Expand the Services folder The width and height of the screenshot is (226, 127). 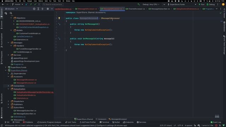[x=8, y=55]
